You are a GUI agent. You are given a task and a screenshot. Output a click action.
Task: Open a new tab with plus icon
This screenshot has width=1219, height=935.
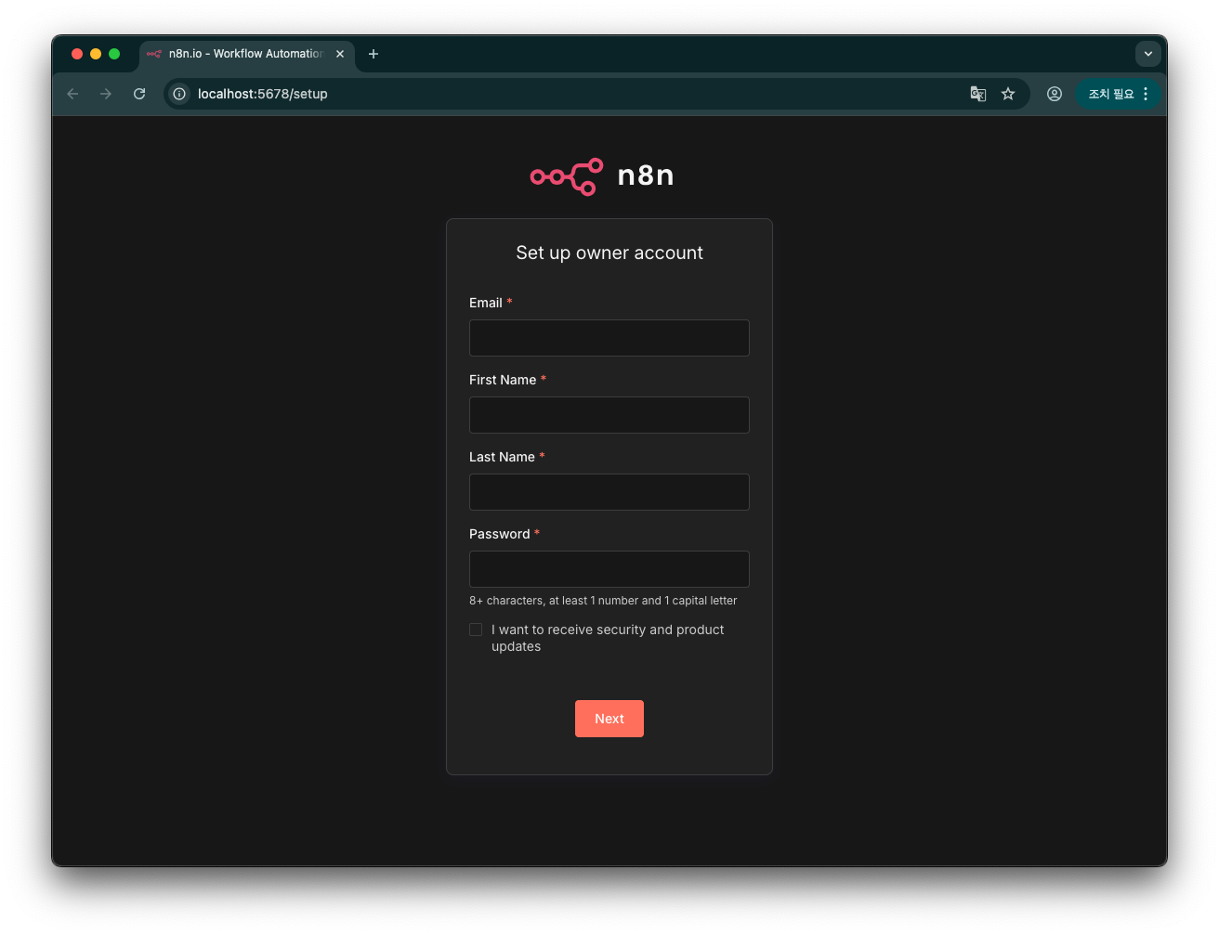point(374,54)
